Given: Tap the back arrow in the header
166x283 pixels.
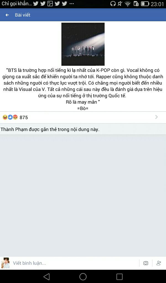Looking at the screenshot, I should click(7, 15).
